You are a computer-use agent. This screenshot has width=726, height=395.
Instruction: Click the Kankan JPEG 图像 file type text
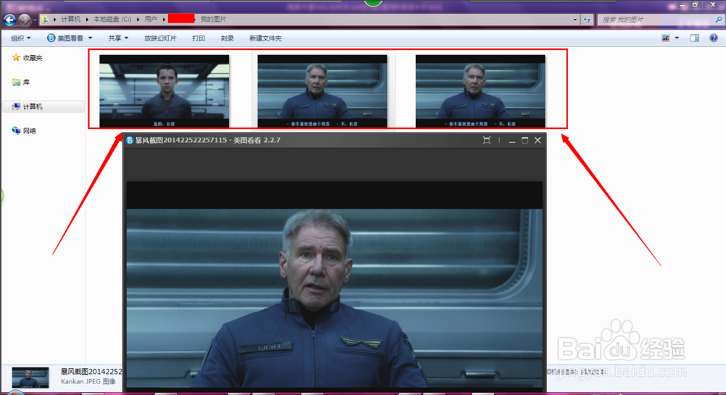88,381
